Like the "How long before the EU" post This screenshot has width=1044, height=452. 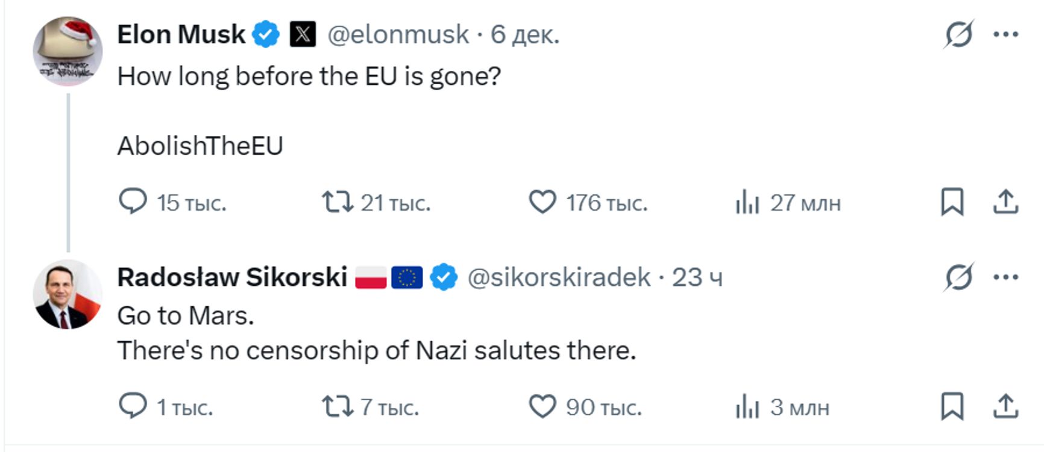[x=542, y=202]
